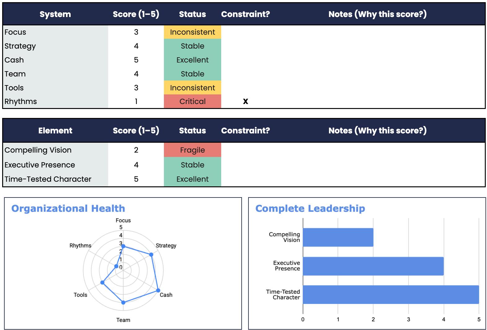
Task: Select the Focus row Inconsistent status cell
Action: click(192, 32)
